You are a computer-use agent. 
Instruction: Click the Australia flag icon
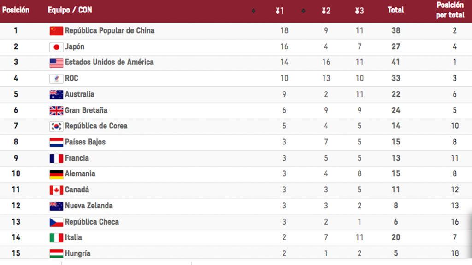click(56, 95)
